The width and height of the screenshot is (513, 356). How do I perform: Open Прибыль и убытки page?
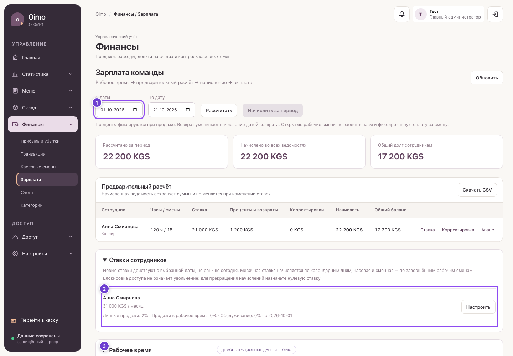point(47,141)
